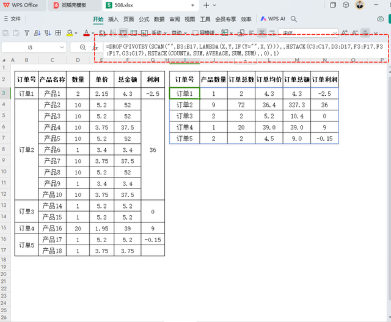Viewport: 391px width, 322px height.
Task: Open the 会员专享 tab
Action: point(225,19)
